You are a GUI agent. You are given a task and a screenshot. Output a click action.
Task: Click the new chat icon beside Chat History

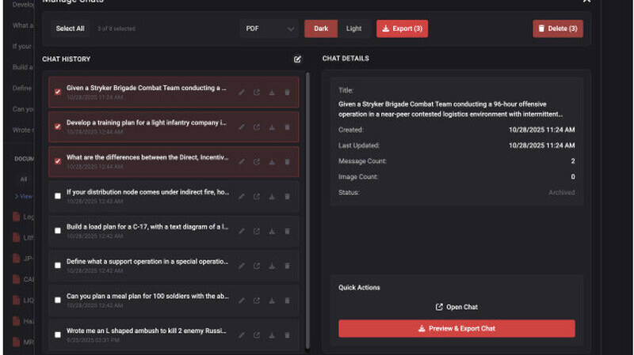pyautogui.click(x=297, y=59)
